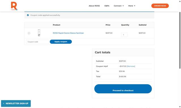Open the About ROSS menu item

tap(94, 6)
